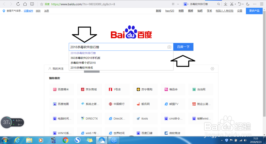Click the browser forward arrow

pos(11,4)
